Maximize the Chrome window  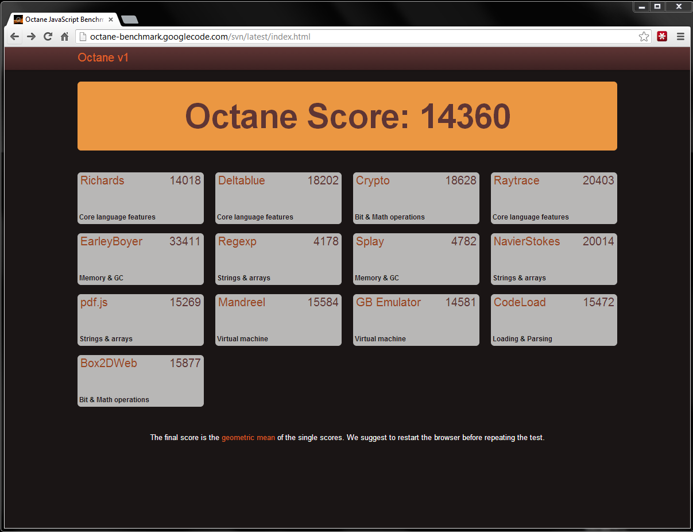657,6
